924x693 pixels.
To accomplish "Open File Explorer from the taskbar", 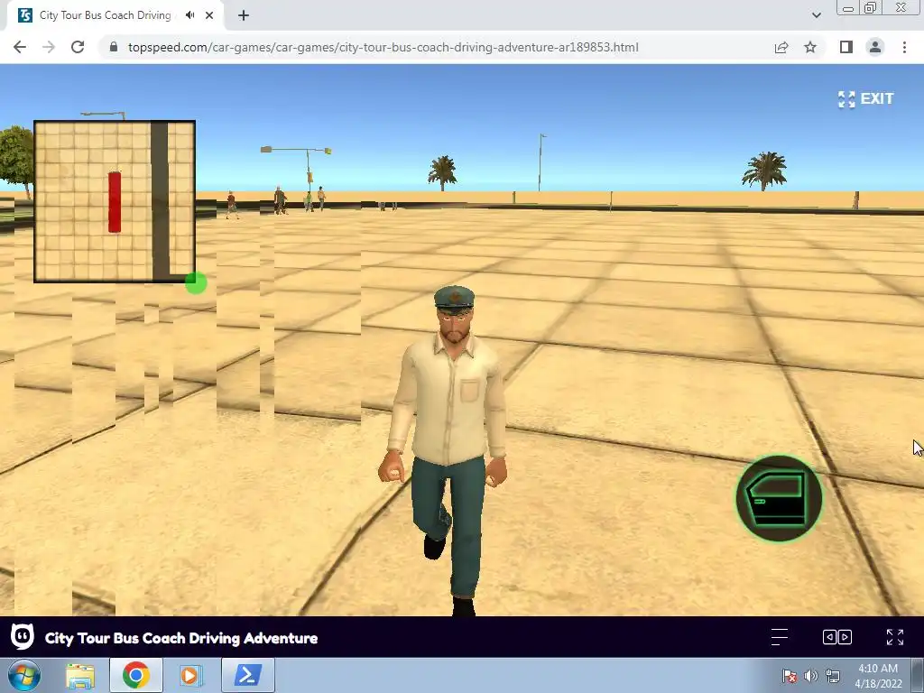I will (x=80, y=675).
